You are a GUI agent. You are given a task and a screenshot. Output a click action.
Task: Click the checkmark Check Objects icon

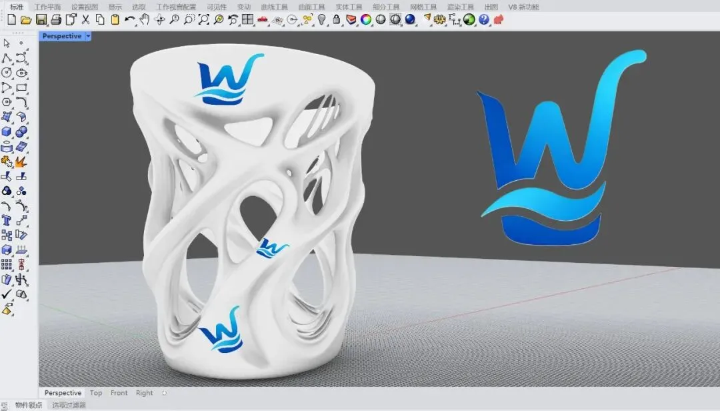(7, 294)
